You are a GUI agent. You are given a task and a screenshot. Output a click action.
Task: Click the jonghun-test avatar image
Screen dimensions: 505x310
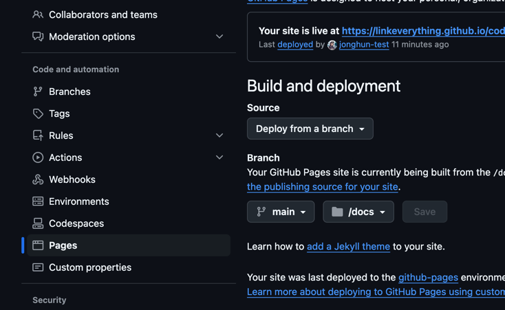(332, 45)
